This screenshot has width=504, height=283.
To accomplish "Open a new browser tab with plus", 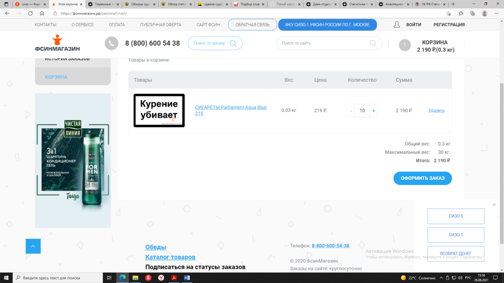I will [x=453, y=4].
